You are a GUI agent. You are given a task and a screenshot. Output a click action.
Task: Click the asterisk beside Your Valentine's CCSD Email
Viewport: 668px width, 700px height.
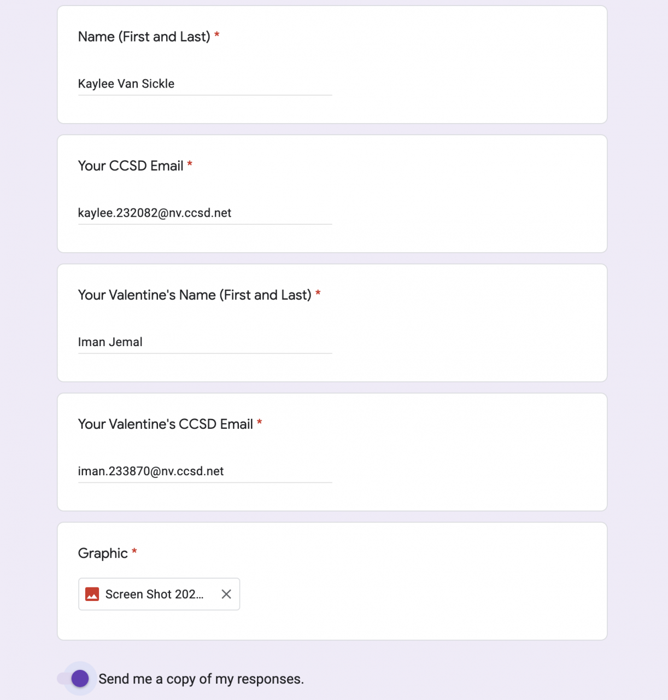pyautogui.click(x=260, y=423)
